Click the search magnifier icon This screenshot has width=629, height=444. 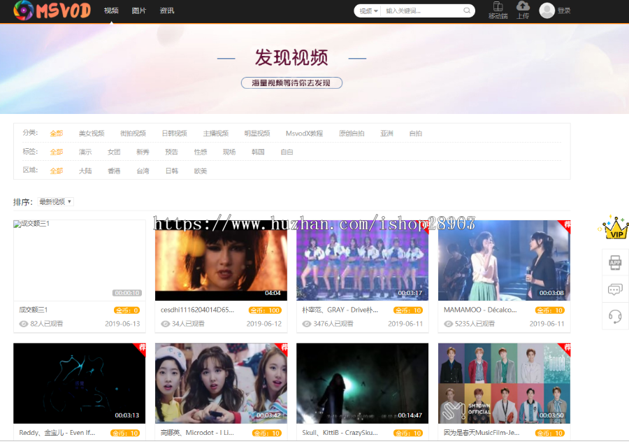467,10
